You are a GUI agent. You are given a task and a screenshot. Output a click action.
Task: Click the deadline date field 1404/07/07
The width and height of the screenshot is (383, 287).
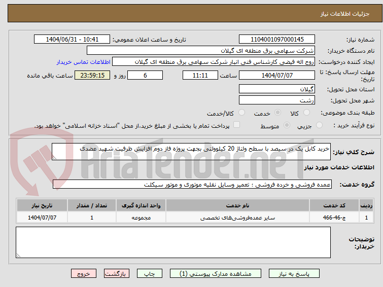[x=277, y=75]
